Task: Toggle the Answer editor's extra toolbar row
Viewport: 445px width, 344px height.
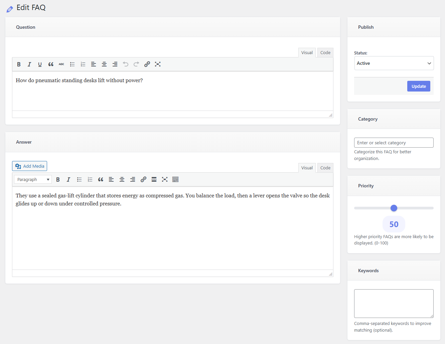Action: click(x=175, y=179)
